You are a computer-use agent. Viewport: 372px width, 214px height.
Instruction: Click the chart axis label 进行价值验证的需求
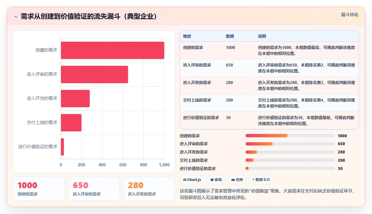click(38, 147)
